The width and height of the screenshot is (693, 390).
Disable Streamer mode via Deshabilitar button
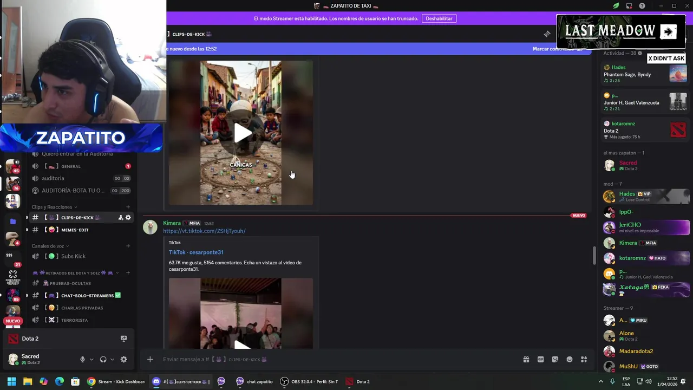coord(439,18)
